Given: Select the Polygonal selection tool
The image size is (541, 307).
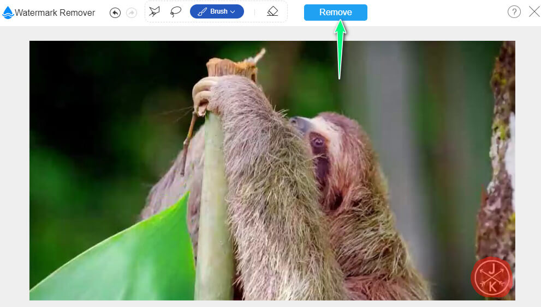Looking at the screenshot, I should (154, 11).
